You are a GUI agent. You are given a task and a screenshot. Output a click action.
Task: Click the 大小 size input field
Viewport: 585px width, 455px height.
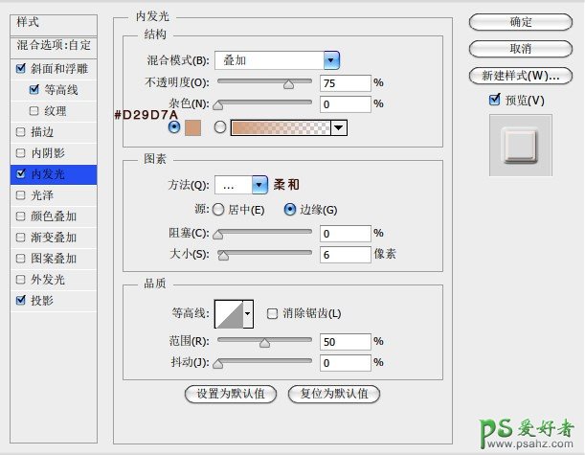[346, 254]
